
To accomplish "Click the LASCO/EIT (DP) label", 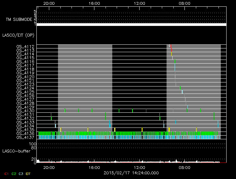I will point(18,35).
